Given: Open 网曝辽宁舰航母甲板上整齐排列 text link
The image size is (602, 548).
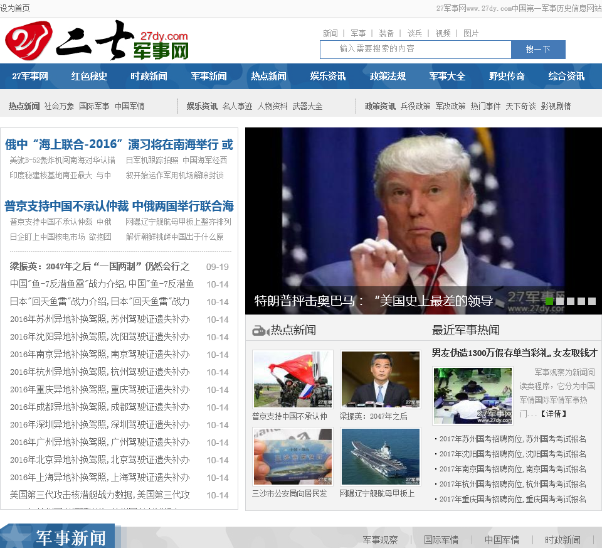Looking at the screenshot, I should (x=179, y=222).
